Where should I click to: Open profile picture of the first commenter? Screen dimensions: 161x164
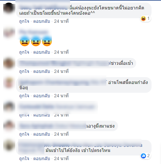point(9,8)
